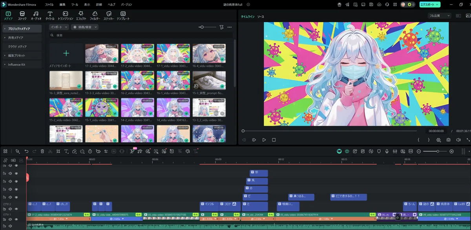Viewport: 471px width, 230px height.
Task: Open the audio mixer icon
Action: coord(395,151)
